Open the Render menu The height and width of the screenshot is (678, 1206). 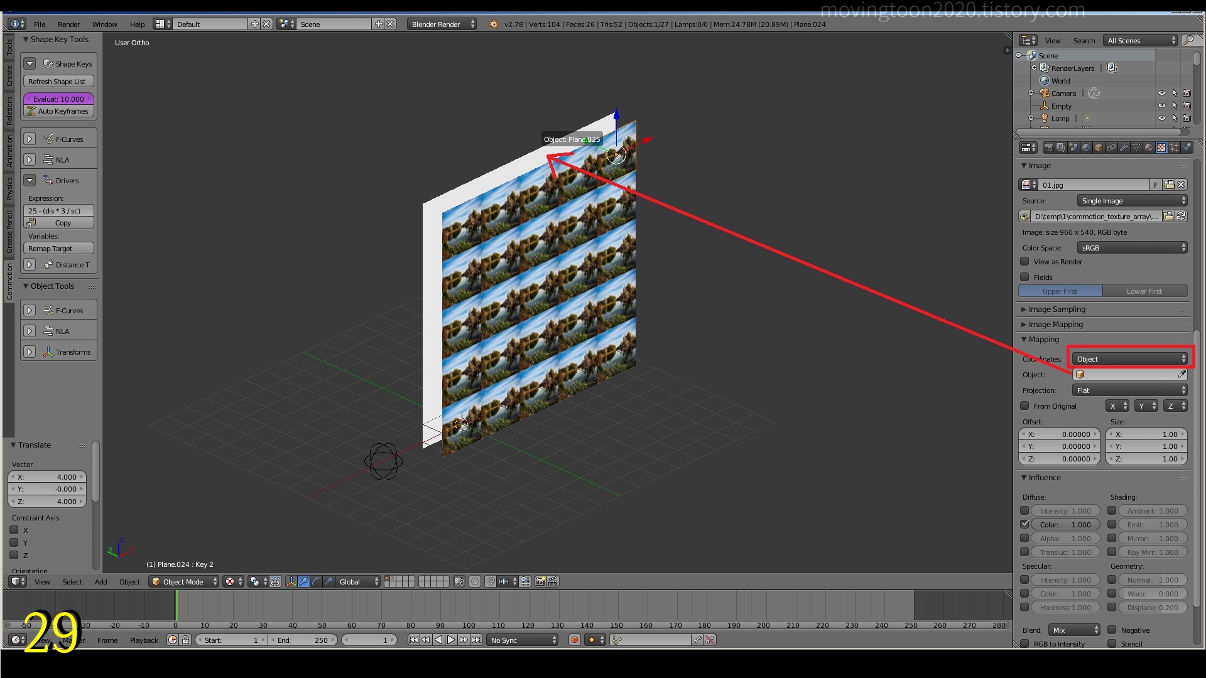tap(68, 24)
